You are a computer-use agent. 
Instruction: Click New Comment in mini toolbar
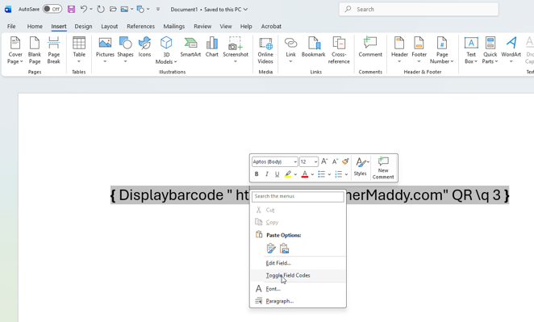383,168
